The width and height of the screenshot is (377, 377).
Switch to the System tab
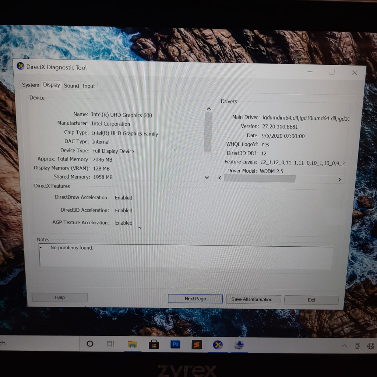pyautogui.click(x=31, y=85)
